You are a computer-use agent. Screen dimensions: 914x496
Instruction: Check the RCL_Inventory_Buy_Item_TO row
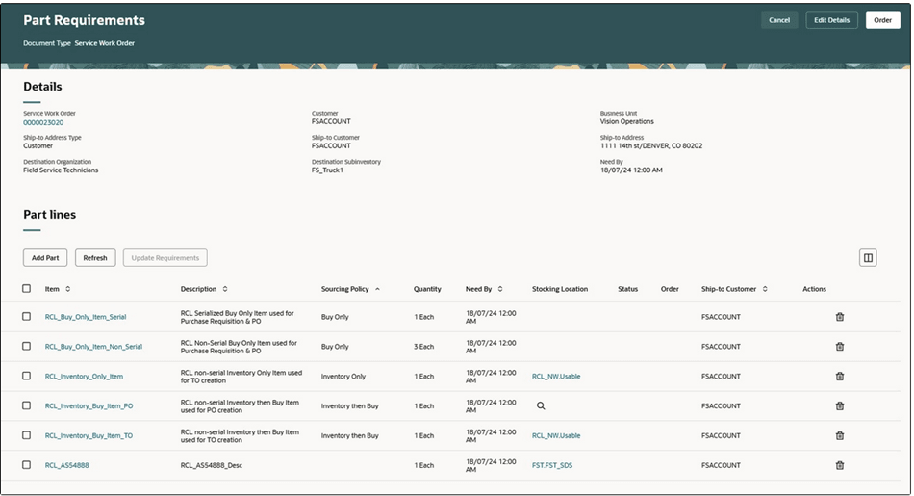coord(26,435)
